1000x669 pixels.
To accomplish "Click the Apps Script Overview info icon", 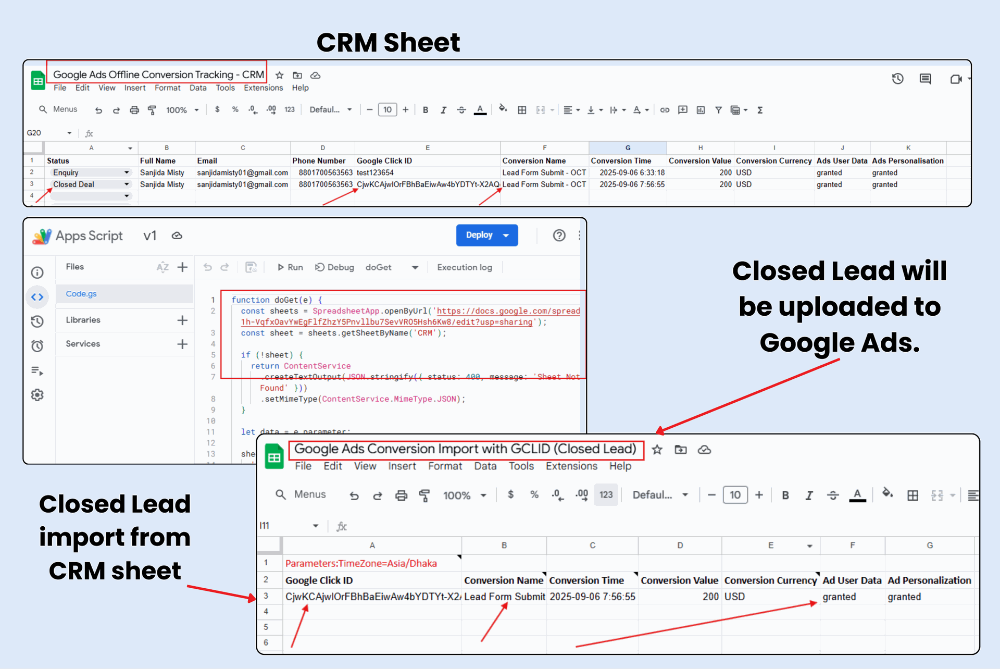I will [x=37, y=272].
